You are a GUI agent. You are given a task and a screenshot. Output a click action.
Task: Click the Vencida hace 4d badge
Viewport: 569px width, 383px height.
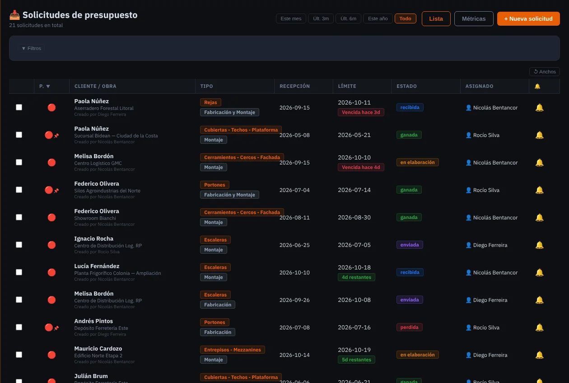click(x=361, y=167)
